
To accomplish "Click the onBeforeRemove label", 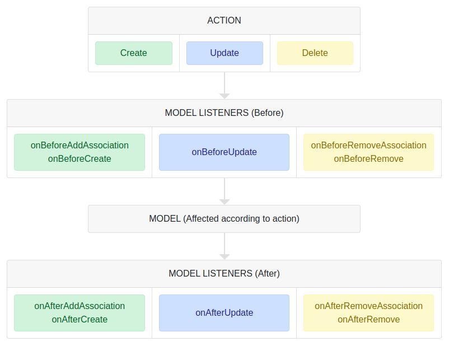I will [x=368, y=158].
